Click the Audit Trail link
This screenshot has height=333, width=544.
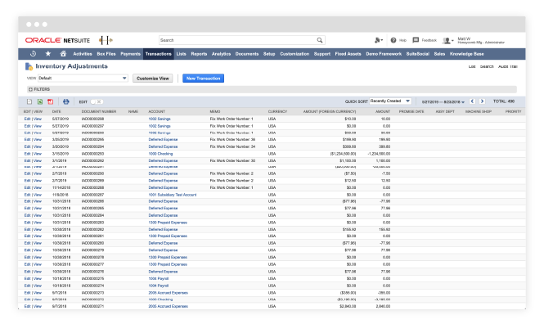click(x=507, y=66)
